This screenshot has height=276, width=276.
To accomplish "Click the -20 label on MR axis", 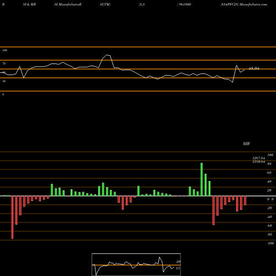I will click(x=269, y=208).
